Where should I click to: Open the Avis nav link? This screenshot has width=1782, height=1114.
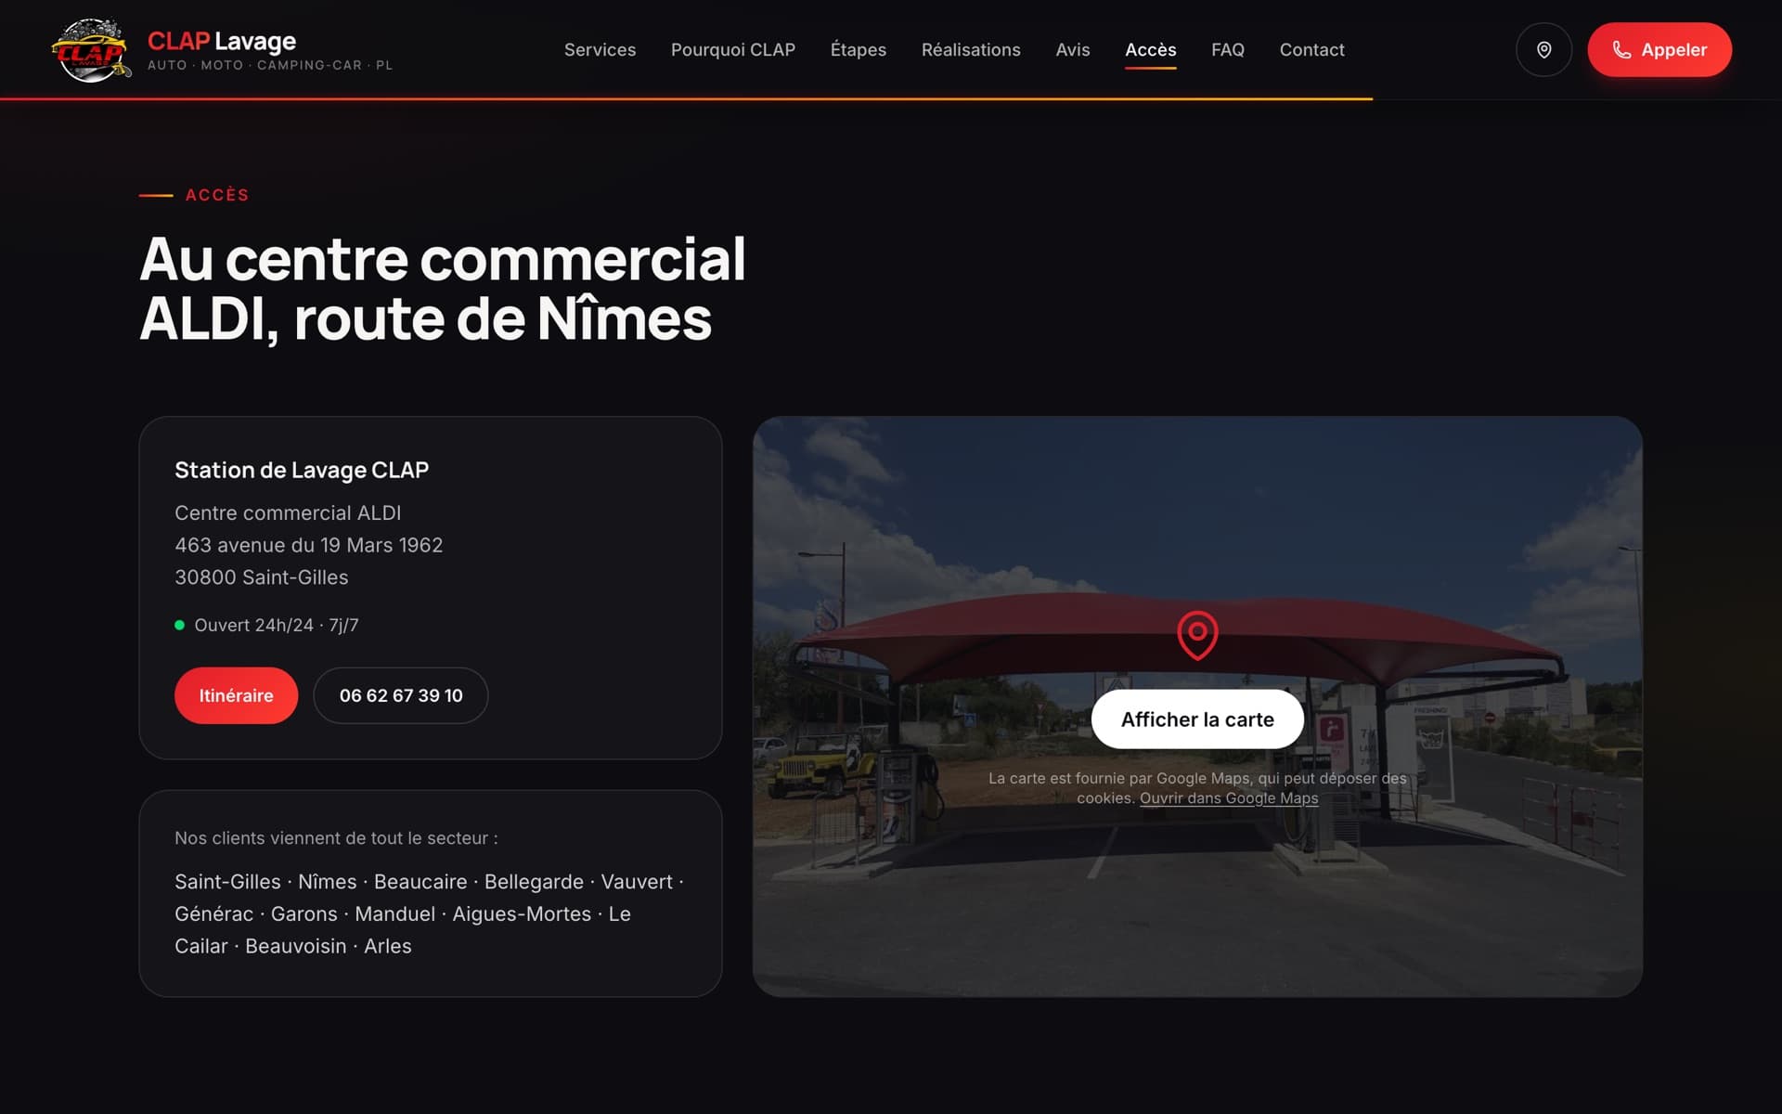1073,49
